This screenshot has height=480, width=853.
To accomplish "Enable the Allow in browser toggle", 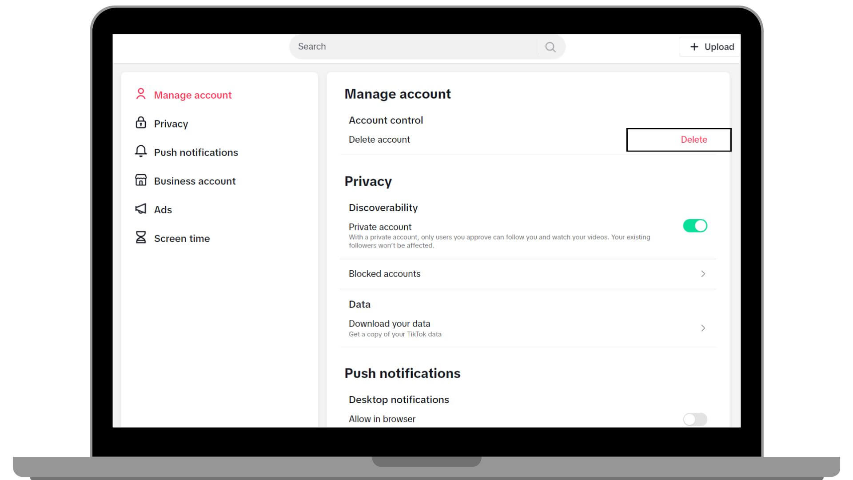I will pyautogui.click(x=695, y=419).
